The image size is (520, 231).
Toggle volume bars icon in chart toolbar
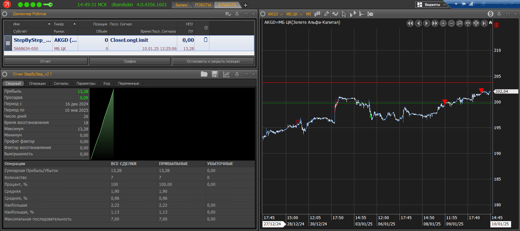(x=352, y=14)
